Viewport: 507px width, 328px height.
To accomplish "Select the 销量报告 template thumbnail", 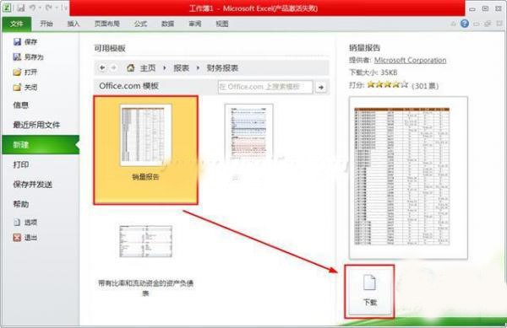I will [146, 150].
